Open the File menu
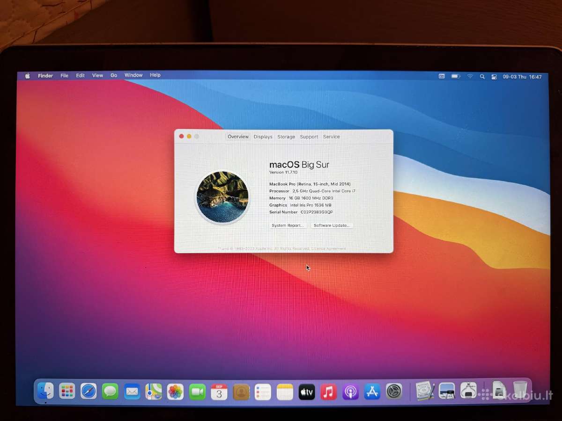Viewport: 562px width, 421px height. (65, 76)
